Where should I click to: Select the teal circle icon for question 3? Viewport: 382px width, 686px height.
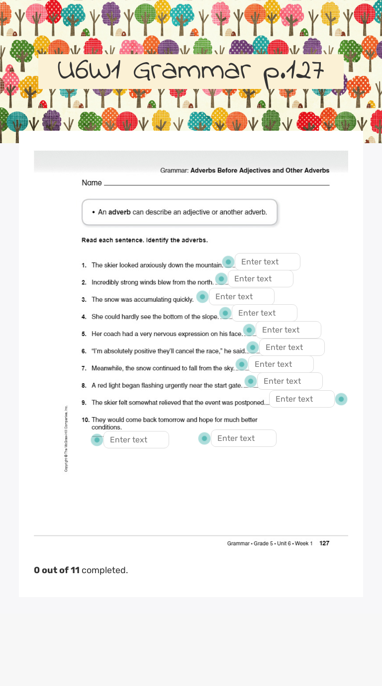tap(202, 296)
